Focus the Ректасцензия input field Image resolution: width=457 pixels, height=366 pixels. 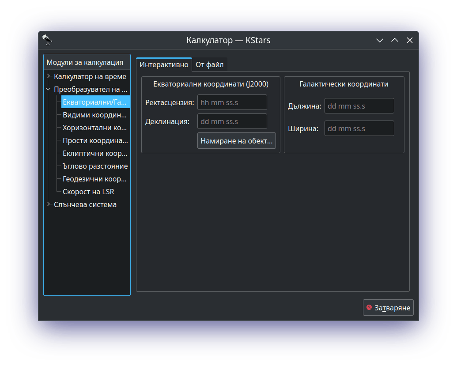(x=232, y=102)
